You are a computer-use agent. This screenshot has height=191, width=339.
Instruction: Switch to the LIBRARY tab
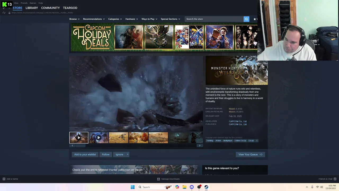[32, 8]
